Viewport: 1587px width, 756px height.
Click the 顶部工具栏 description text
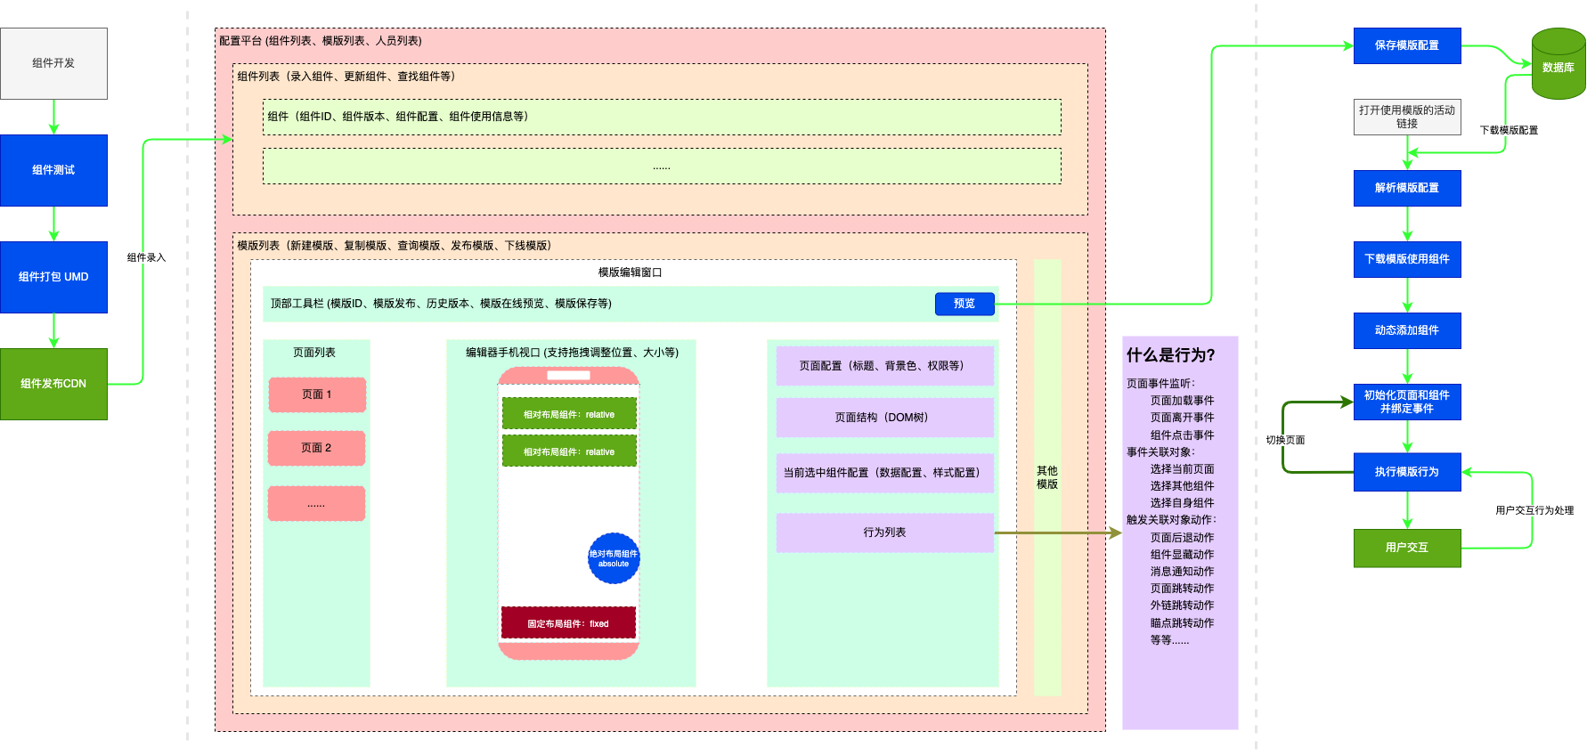(x=441, y=304)
